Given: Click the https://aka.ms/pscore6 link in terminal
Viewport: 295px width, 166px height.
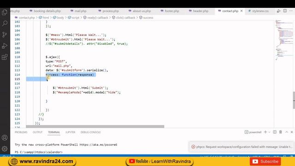Looking at the screenshot, I should click(x=98, y=145).
